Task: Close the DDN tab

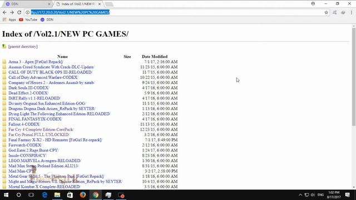Action: [x=49, y=4]
